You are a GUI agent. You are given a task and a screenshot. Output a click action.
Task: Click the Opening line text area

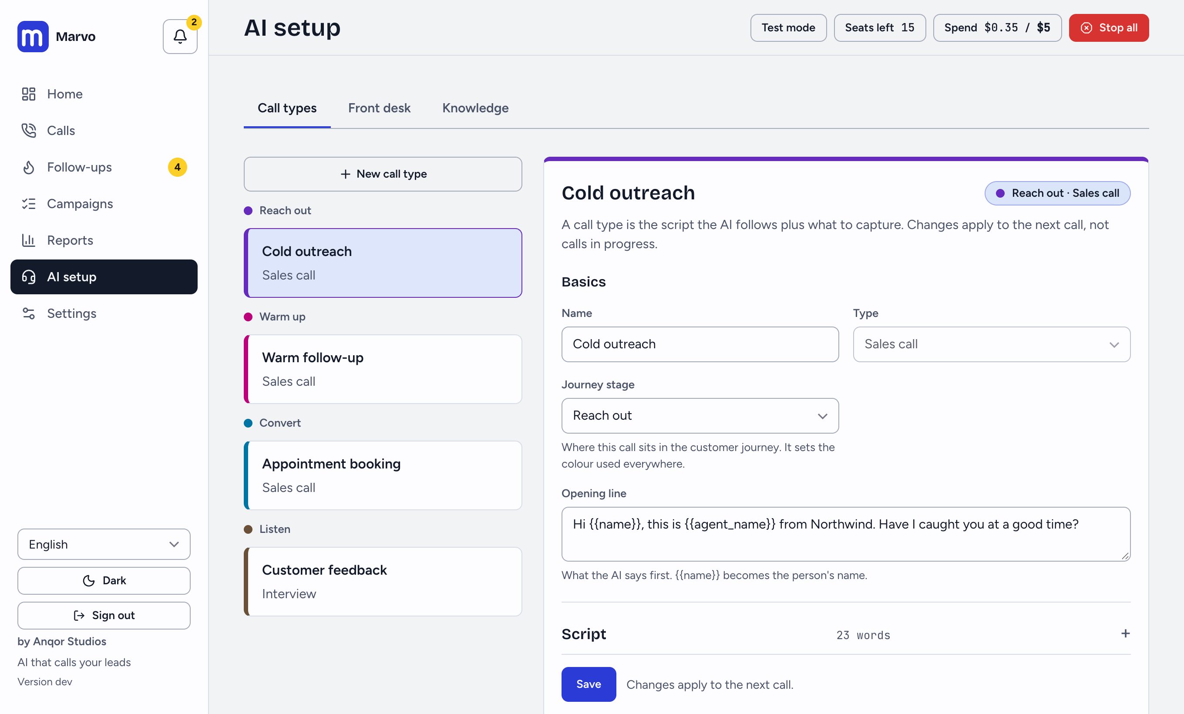tap(846, 534)
